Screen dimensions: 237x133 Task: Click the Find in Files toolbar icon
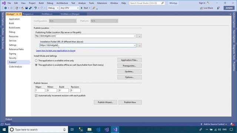pyautogui.click(x=94, y=8)
